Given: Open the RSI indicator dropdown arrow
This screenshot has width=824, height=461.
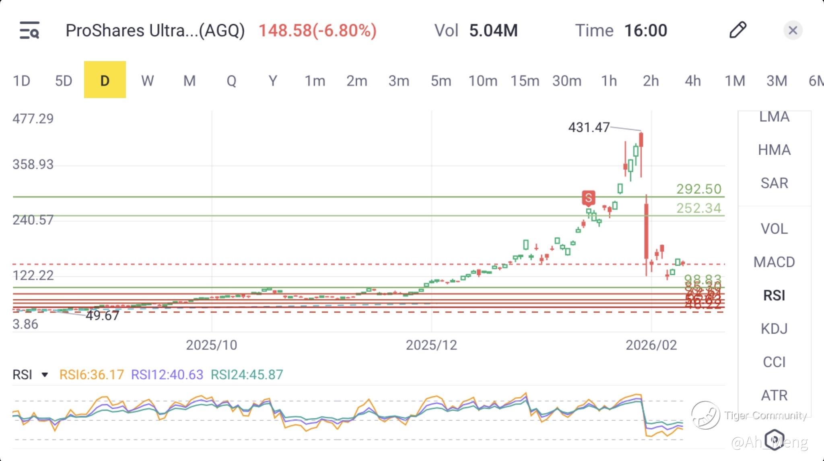Looking at the screenshot, I should tap(45, 375).
